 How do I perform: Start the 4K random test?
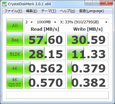15,68
